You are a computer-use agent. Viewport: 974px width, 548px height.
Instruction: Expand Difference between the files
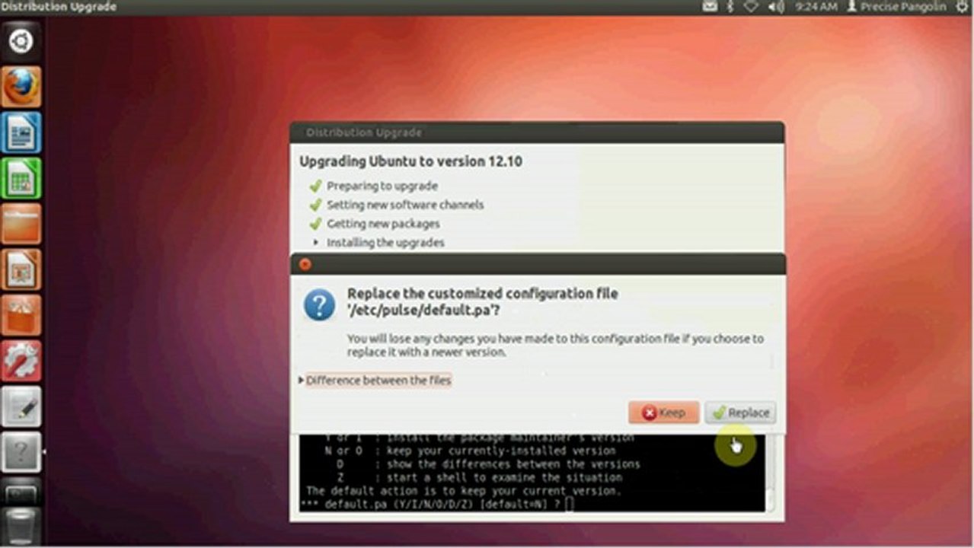coord(375,380)
